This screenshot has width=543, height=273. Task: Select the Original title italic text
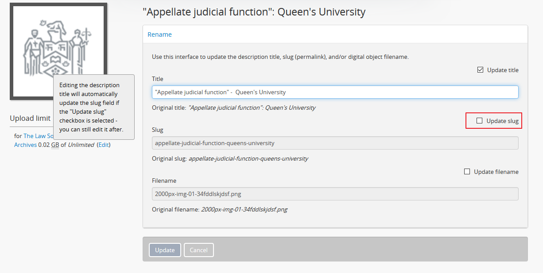252,108
